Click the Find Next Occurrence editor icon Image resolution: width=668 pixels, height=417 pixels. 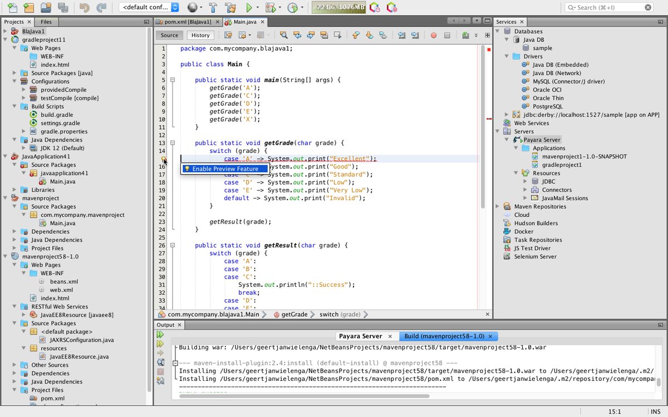coord(310,35)
